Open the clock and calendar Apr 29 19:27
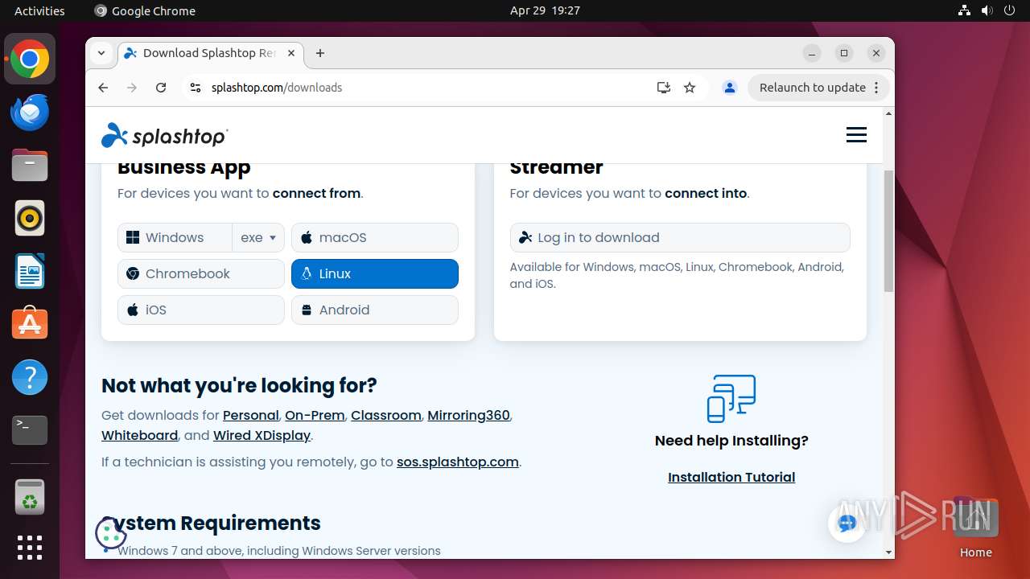 [545, 10]
